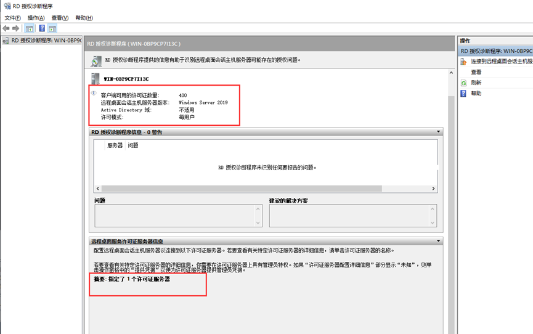Image resolution: width=533 pixels, height=334 pixels.
Task: Click the main pane title bar RD 授权诊断程序 (WIN-0BP9CP7I13C)
Action: click(x=269, y=44)
